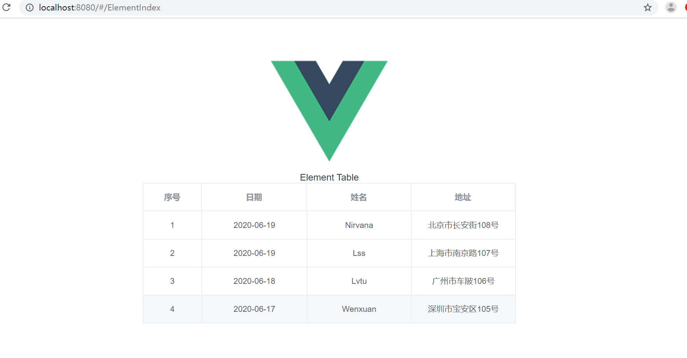Click the browser profile avatar icon
This screenshot has height=358, width=687.
tap(671, 7)
